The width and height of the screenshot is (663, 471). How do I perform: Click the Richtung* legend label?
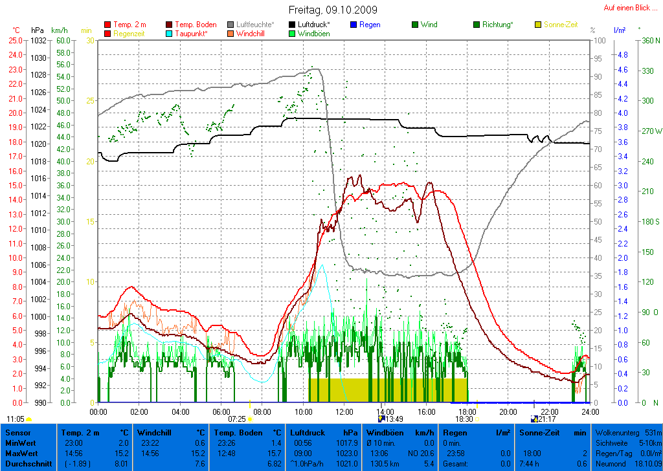[x=498, y=25]
